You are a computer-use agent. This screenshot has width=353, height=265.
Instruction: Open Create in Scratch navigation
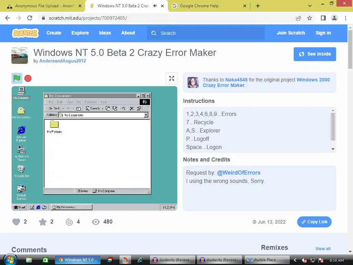(54, 33)
